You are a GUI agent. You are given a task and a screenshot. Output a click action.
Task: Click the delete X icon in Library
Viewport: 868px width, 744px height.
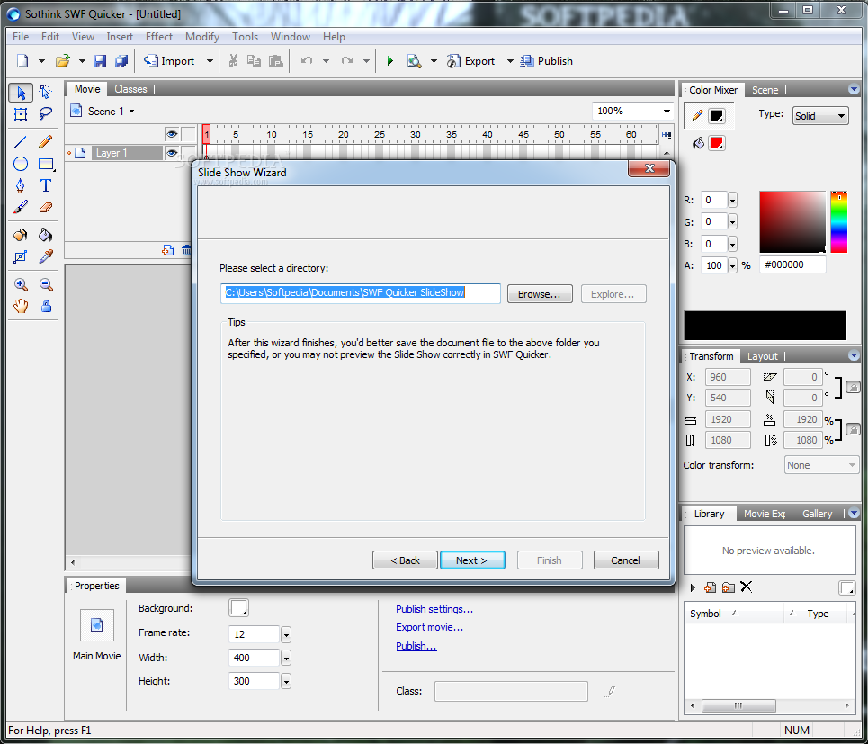(x=747, y=587)
